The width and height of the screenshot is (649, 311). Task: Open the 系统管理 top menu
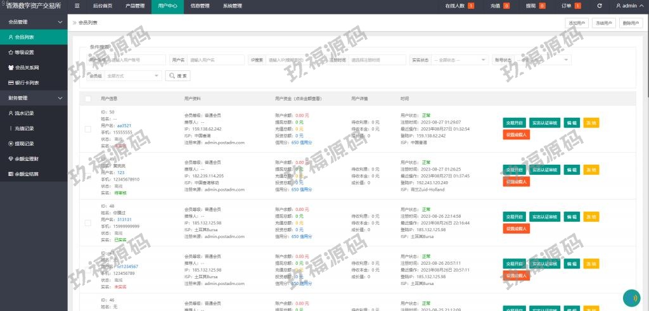tap(232, 6)
